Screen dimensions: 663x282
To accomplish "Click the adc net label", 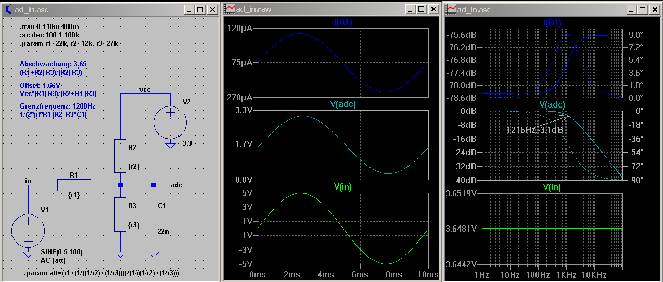I will [176, 185].
